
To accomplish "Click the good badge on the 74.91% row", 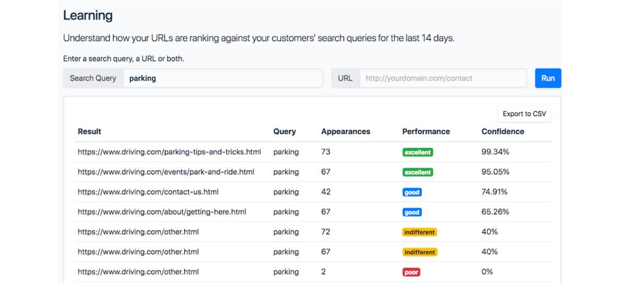I will [412, 192].
